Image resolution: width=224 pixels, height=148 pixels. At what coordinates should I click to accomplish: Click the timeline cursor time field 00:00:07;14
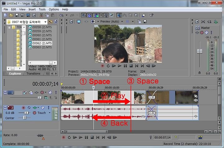point(162,137)
